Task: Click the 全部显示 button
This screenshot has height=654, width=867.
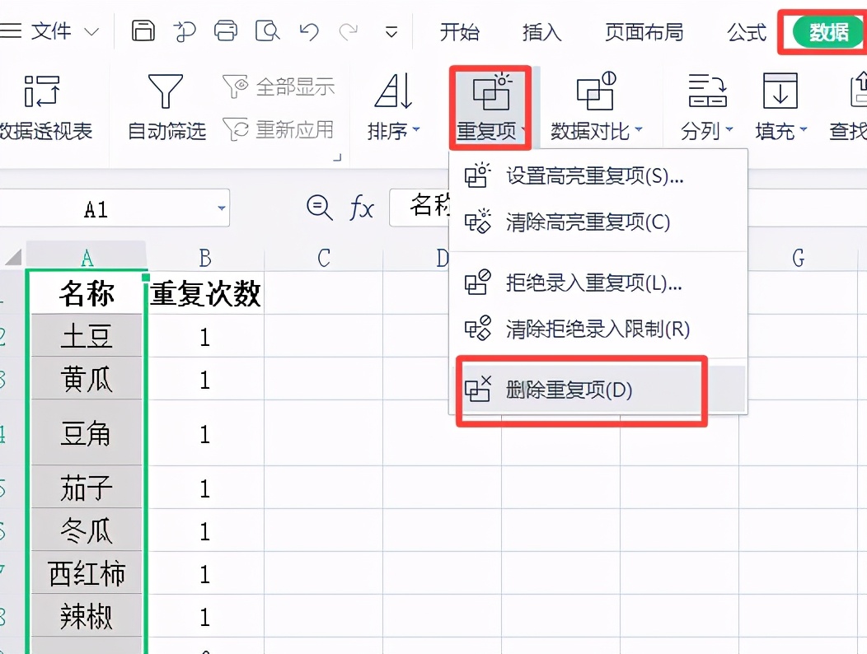Action: (x=279, y=86)
